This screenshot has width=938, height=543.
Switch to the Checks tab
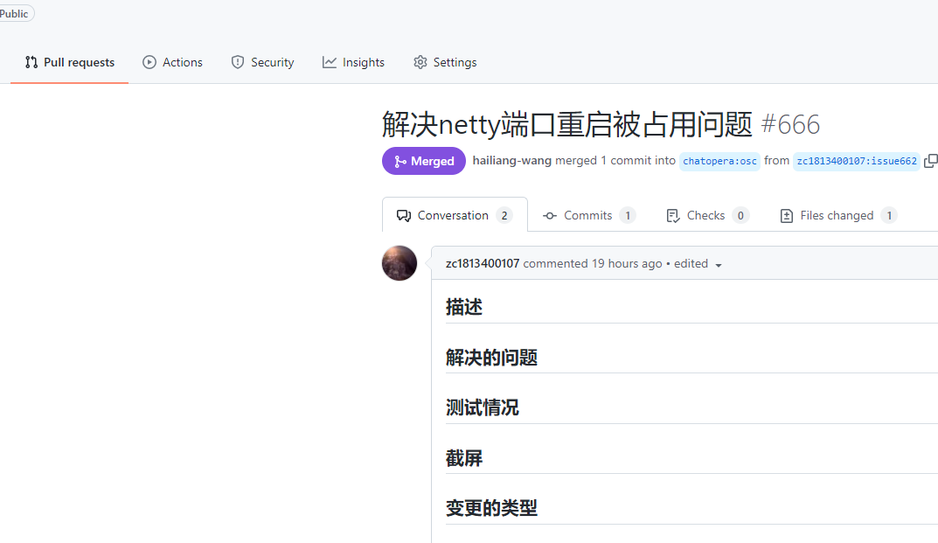tap(707, 215)
